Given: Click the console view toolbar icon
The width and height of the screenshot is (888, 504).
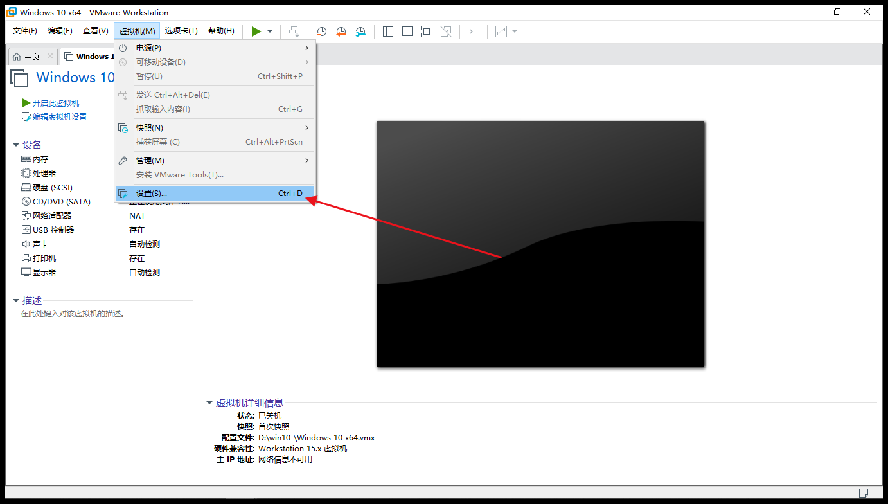Looking at the screenshot, I should click(x=474, y=32).
